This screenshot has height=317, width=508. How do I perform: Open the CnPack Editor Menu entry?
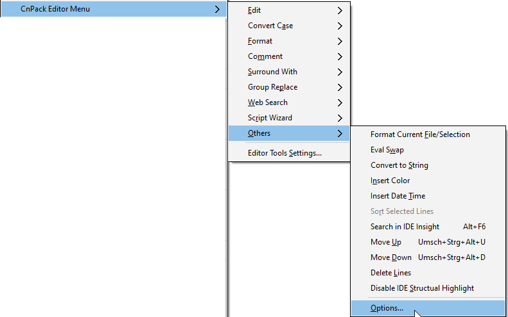114,9
